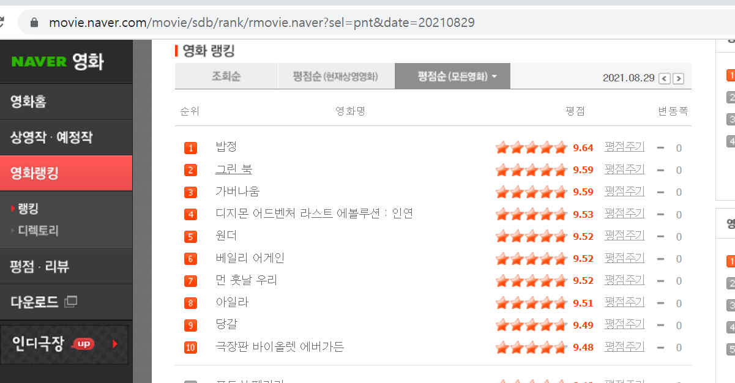Click star rating icons for 가버나움

(x=532, y=192)
